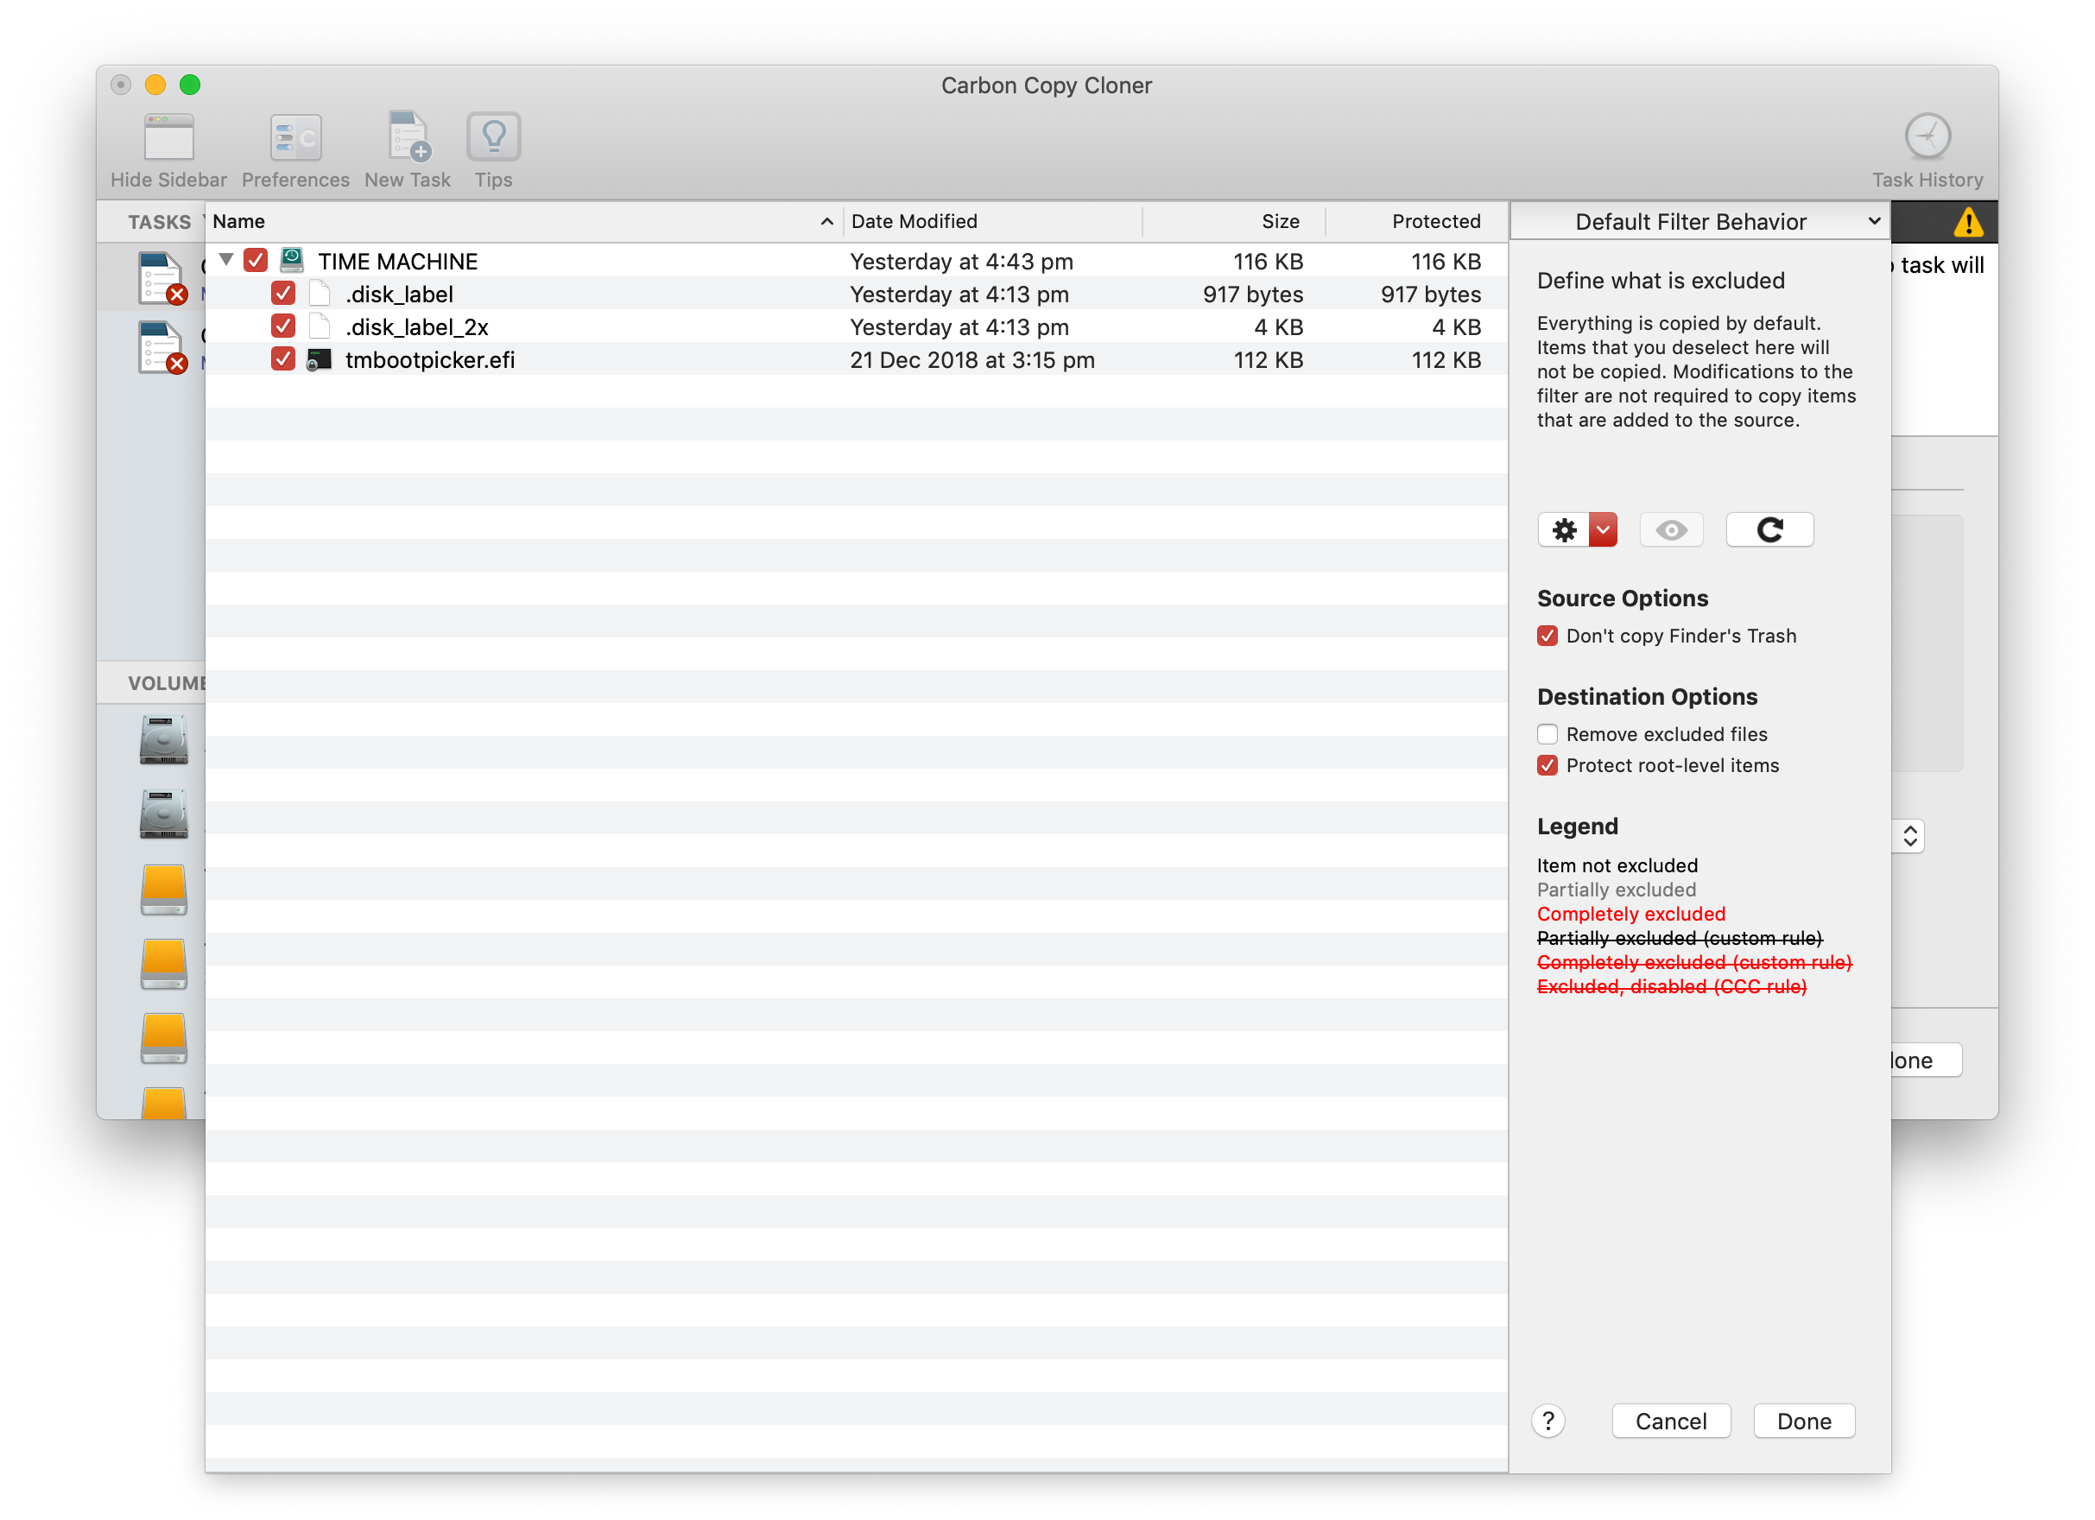2095x1520 pixels.
Task: Uncheck Don't copy Finder's Trash
Action: [x=1548, y=636]
